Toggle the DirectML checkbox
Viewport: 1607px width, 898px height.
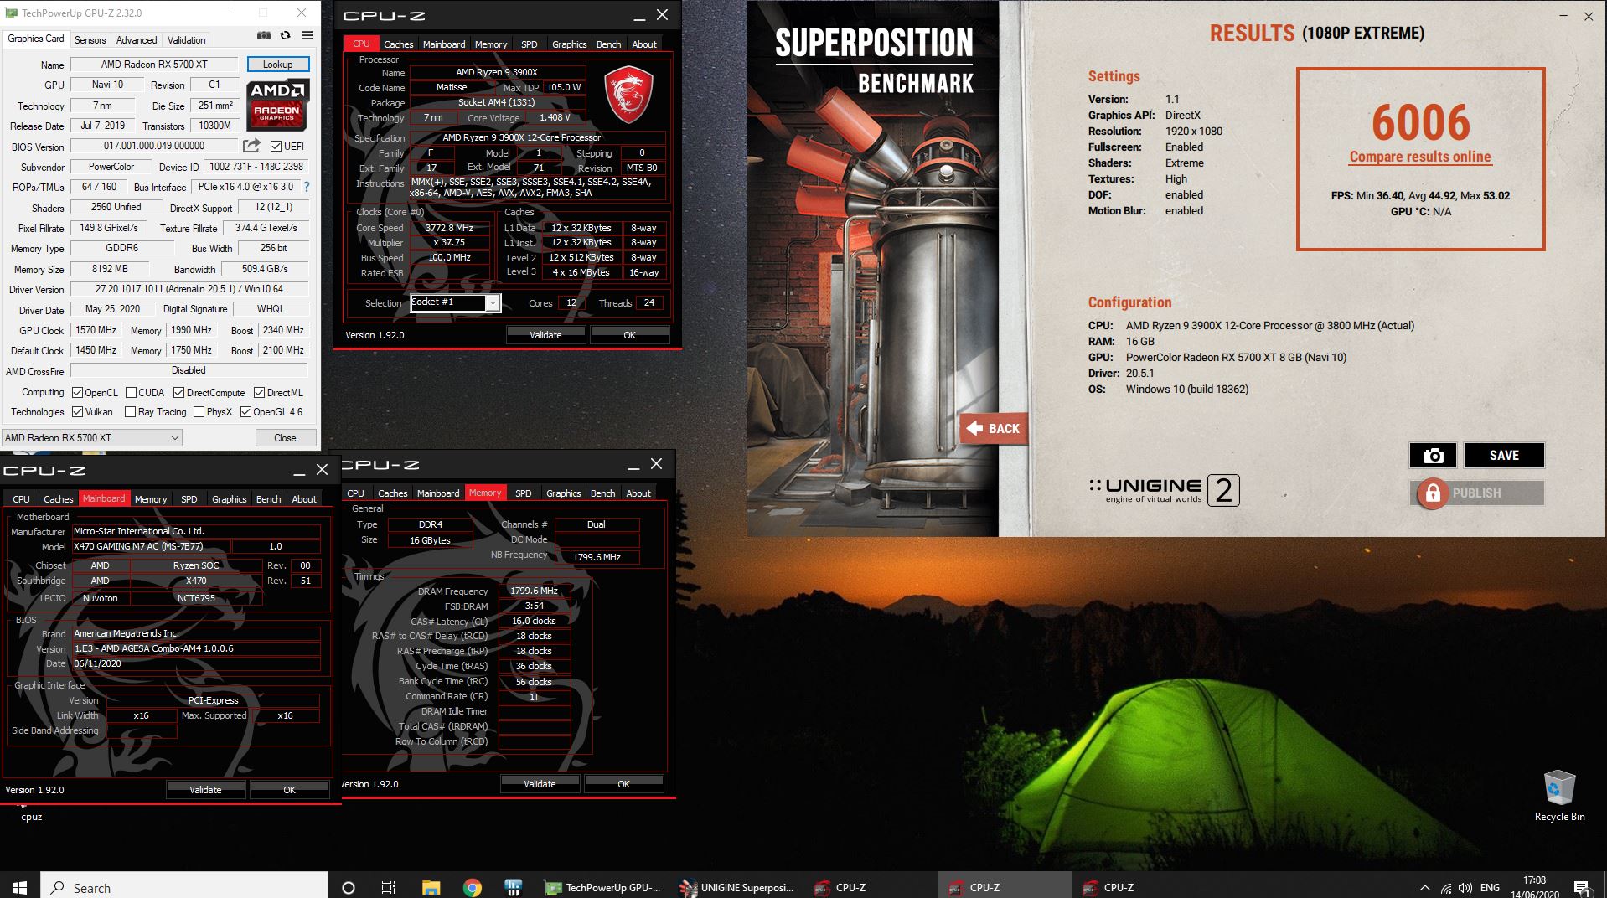(x=259, y=392)
